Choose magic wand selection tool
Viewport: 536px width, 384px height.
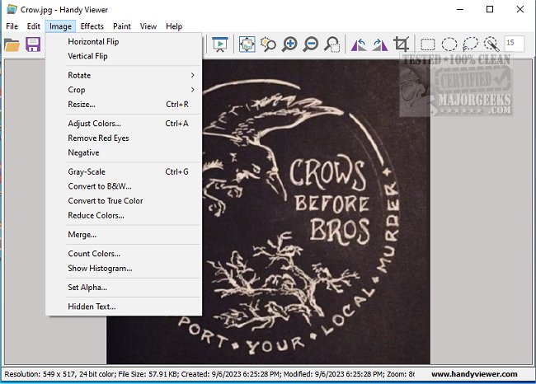click(x=491, y=44)
